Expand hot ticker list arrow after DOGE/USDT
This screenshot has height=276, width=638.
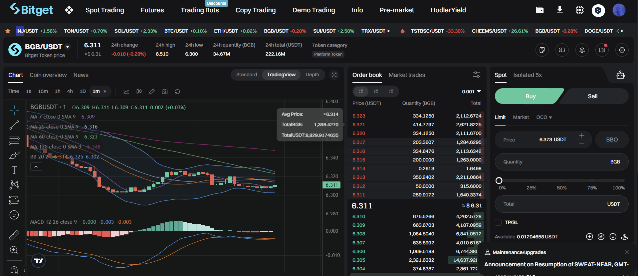[622, 31]
